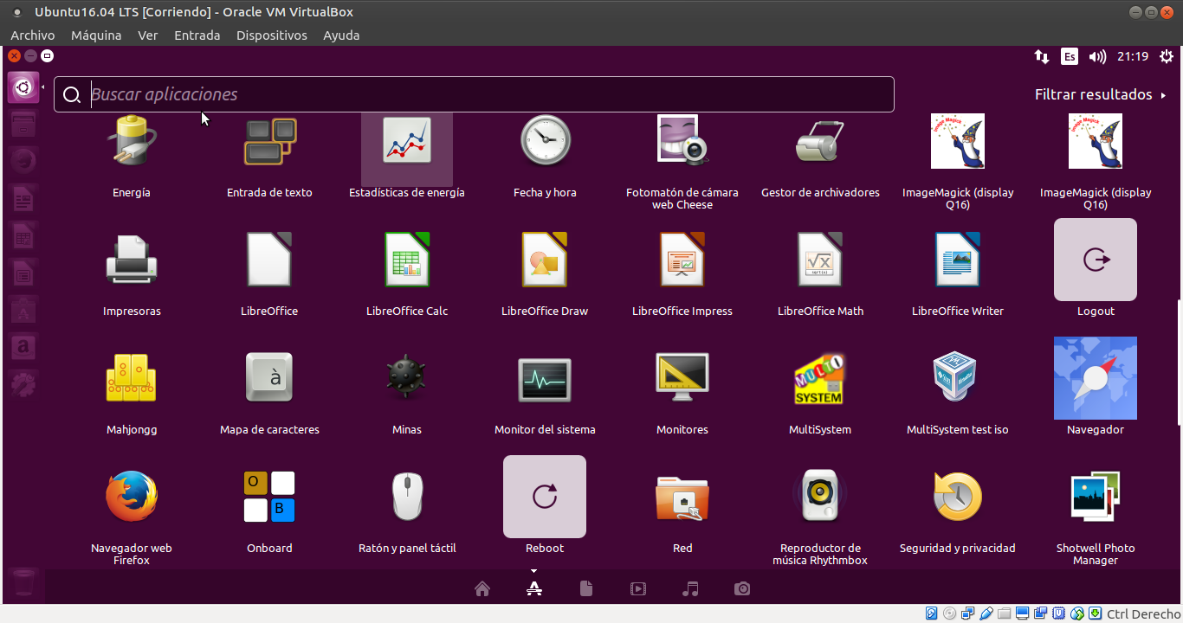Click the Ctrl Derecho host key label
The width and height of the screenshot is (1183, 623).
click(x=1143, y=613)
